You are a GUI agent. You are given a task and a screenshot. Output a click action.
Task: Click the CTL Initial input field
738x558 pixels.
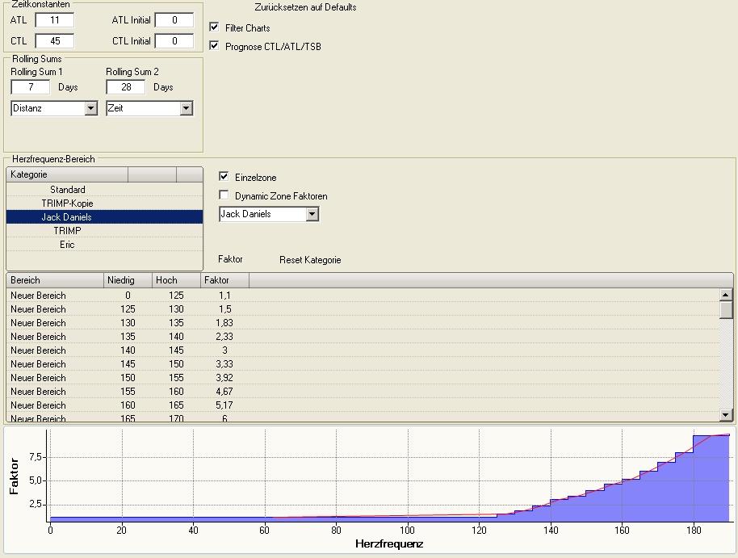pos(174,41)
